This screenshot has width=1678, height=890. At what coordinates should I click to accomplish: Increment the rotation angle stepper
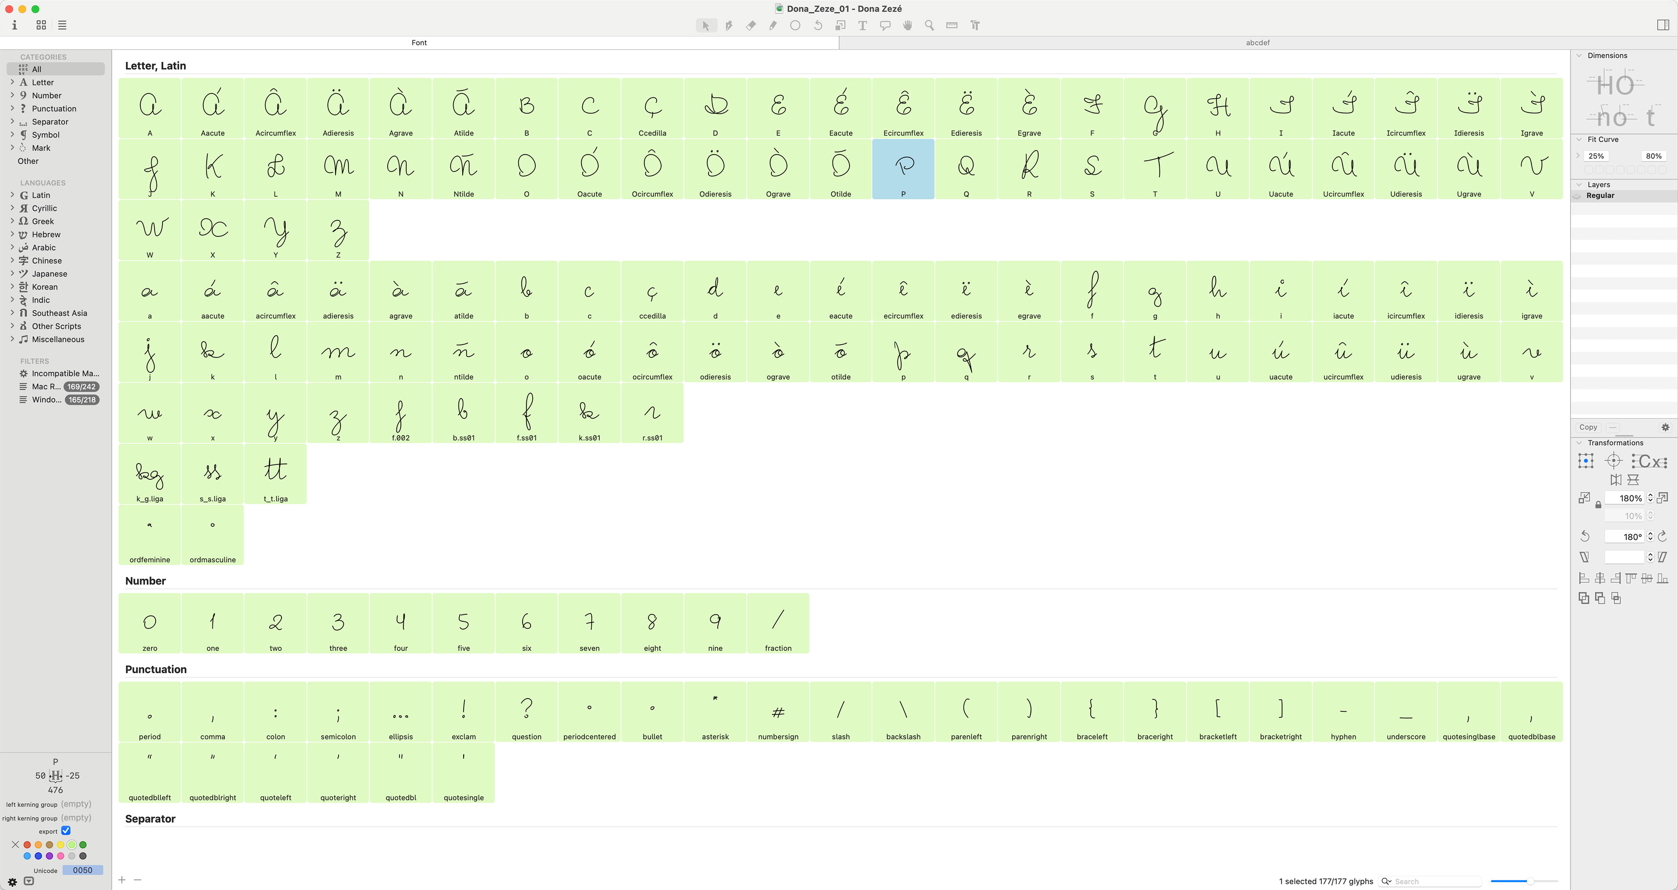click(1650, 533)
